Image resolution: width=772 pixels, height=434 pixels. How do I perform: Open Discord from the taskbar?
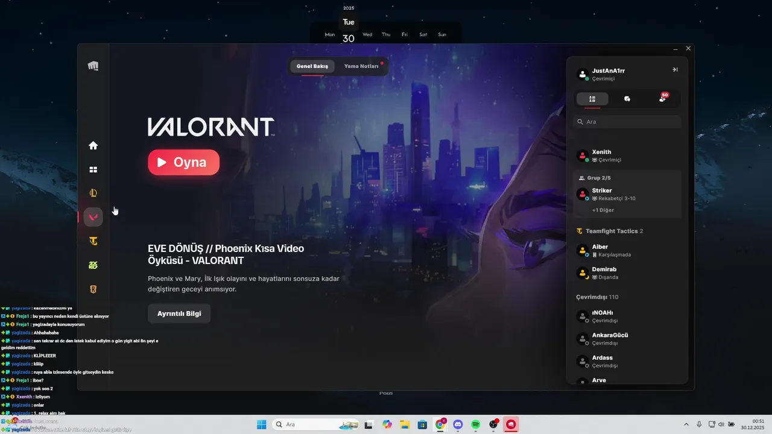[458, 424]
